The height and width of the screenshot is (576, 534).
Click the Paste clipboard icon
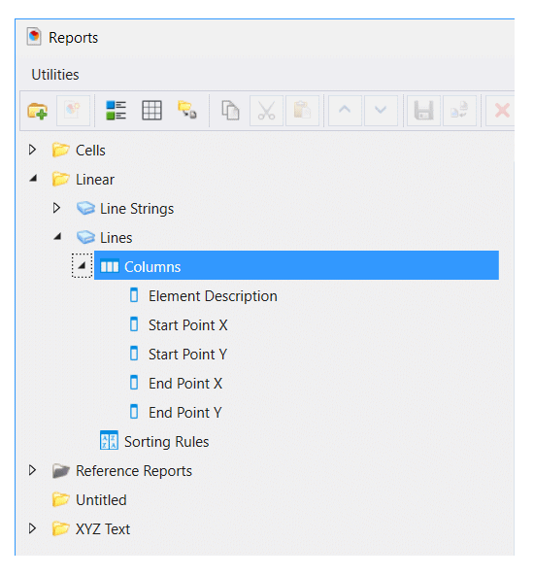point(302,111)
